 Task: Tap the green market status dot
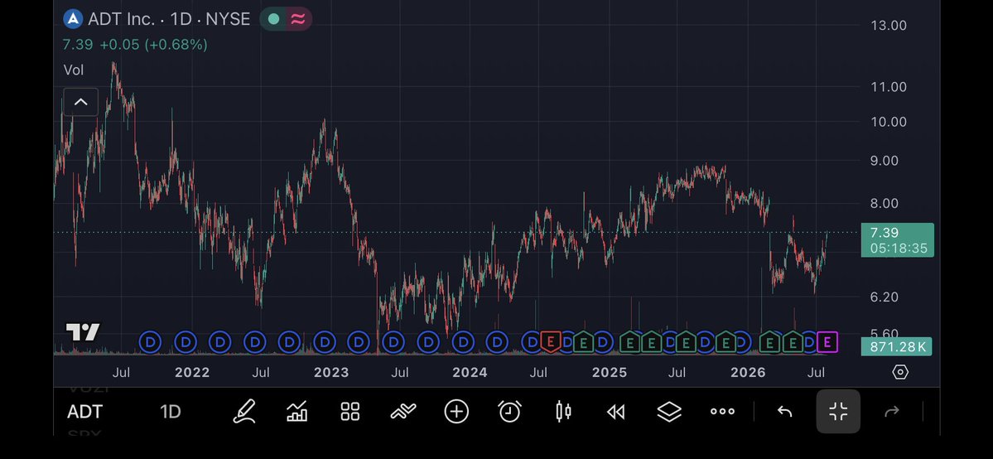click(x=273, y=19)
